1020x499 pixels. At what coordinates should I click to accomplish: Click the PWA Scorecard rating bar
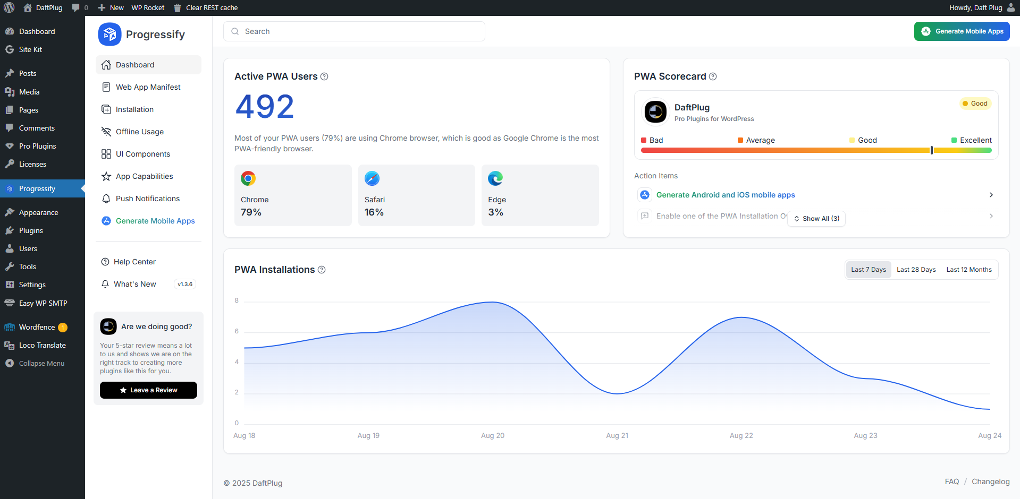[816, 150]
